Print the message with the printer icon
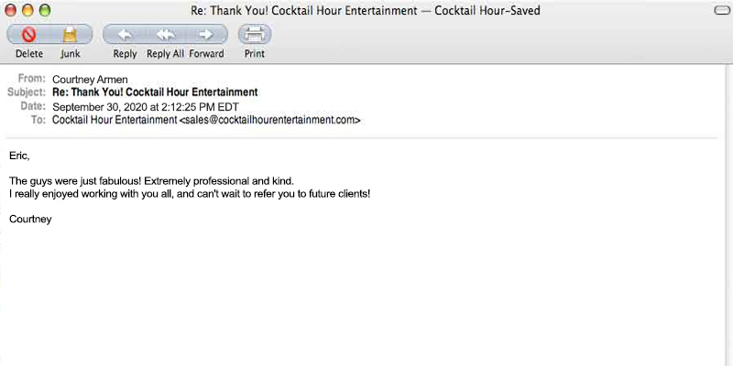The height and width of the screenshot is (366, 733). click(x=255, y=35)
